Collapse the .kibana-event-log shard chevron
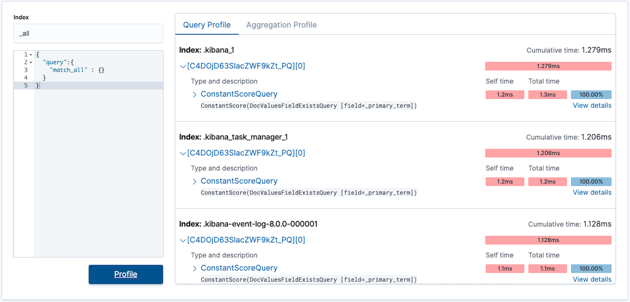This screenshot has height=302, width=630. click(x=183, y=240)
